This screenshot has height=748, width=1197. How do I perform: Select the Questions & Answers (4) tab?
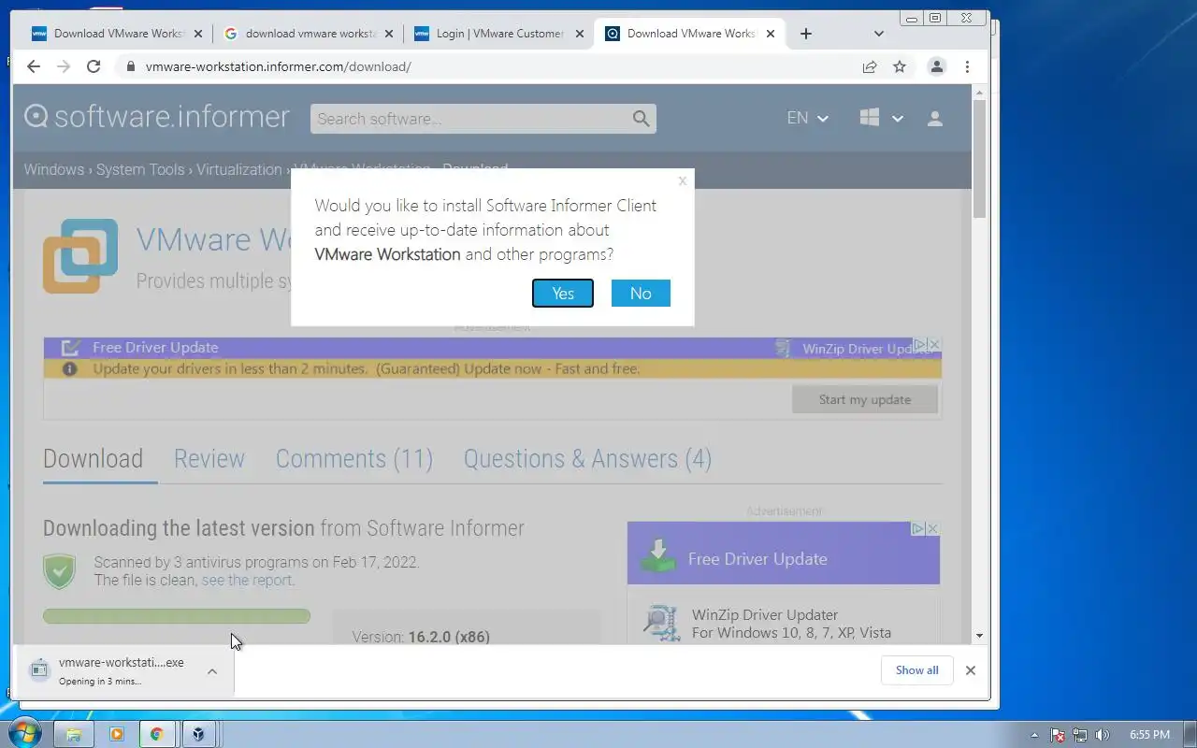(587, 459)
